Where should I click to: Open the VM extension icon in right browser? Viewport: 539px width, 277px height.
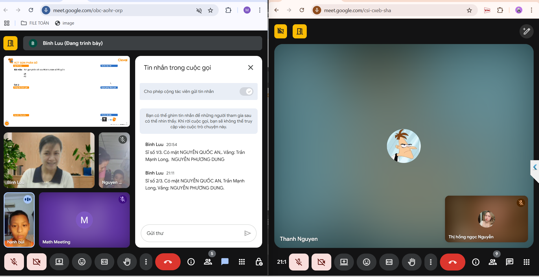pyautogui.click(x=487, y=10)
